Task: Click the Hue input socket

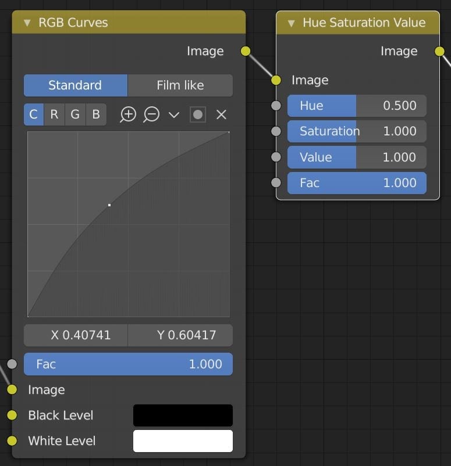Action: pyautogui.click(x=276, y=106)
